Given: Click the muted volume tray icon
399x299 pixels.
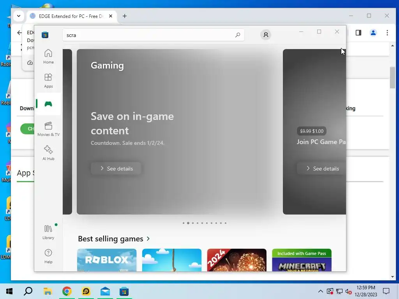Looking at the screenshot, I should (x=349, y=291).
